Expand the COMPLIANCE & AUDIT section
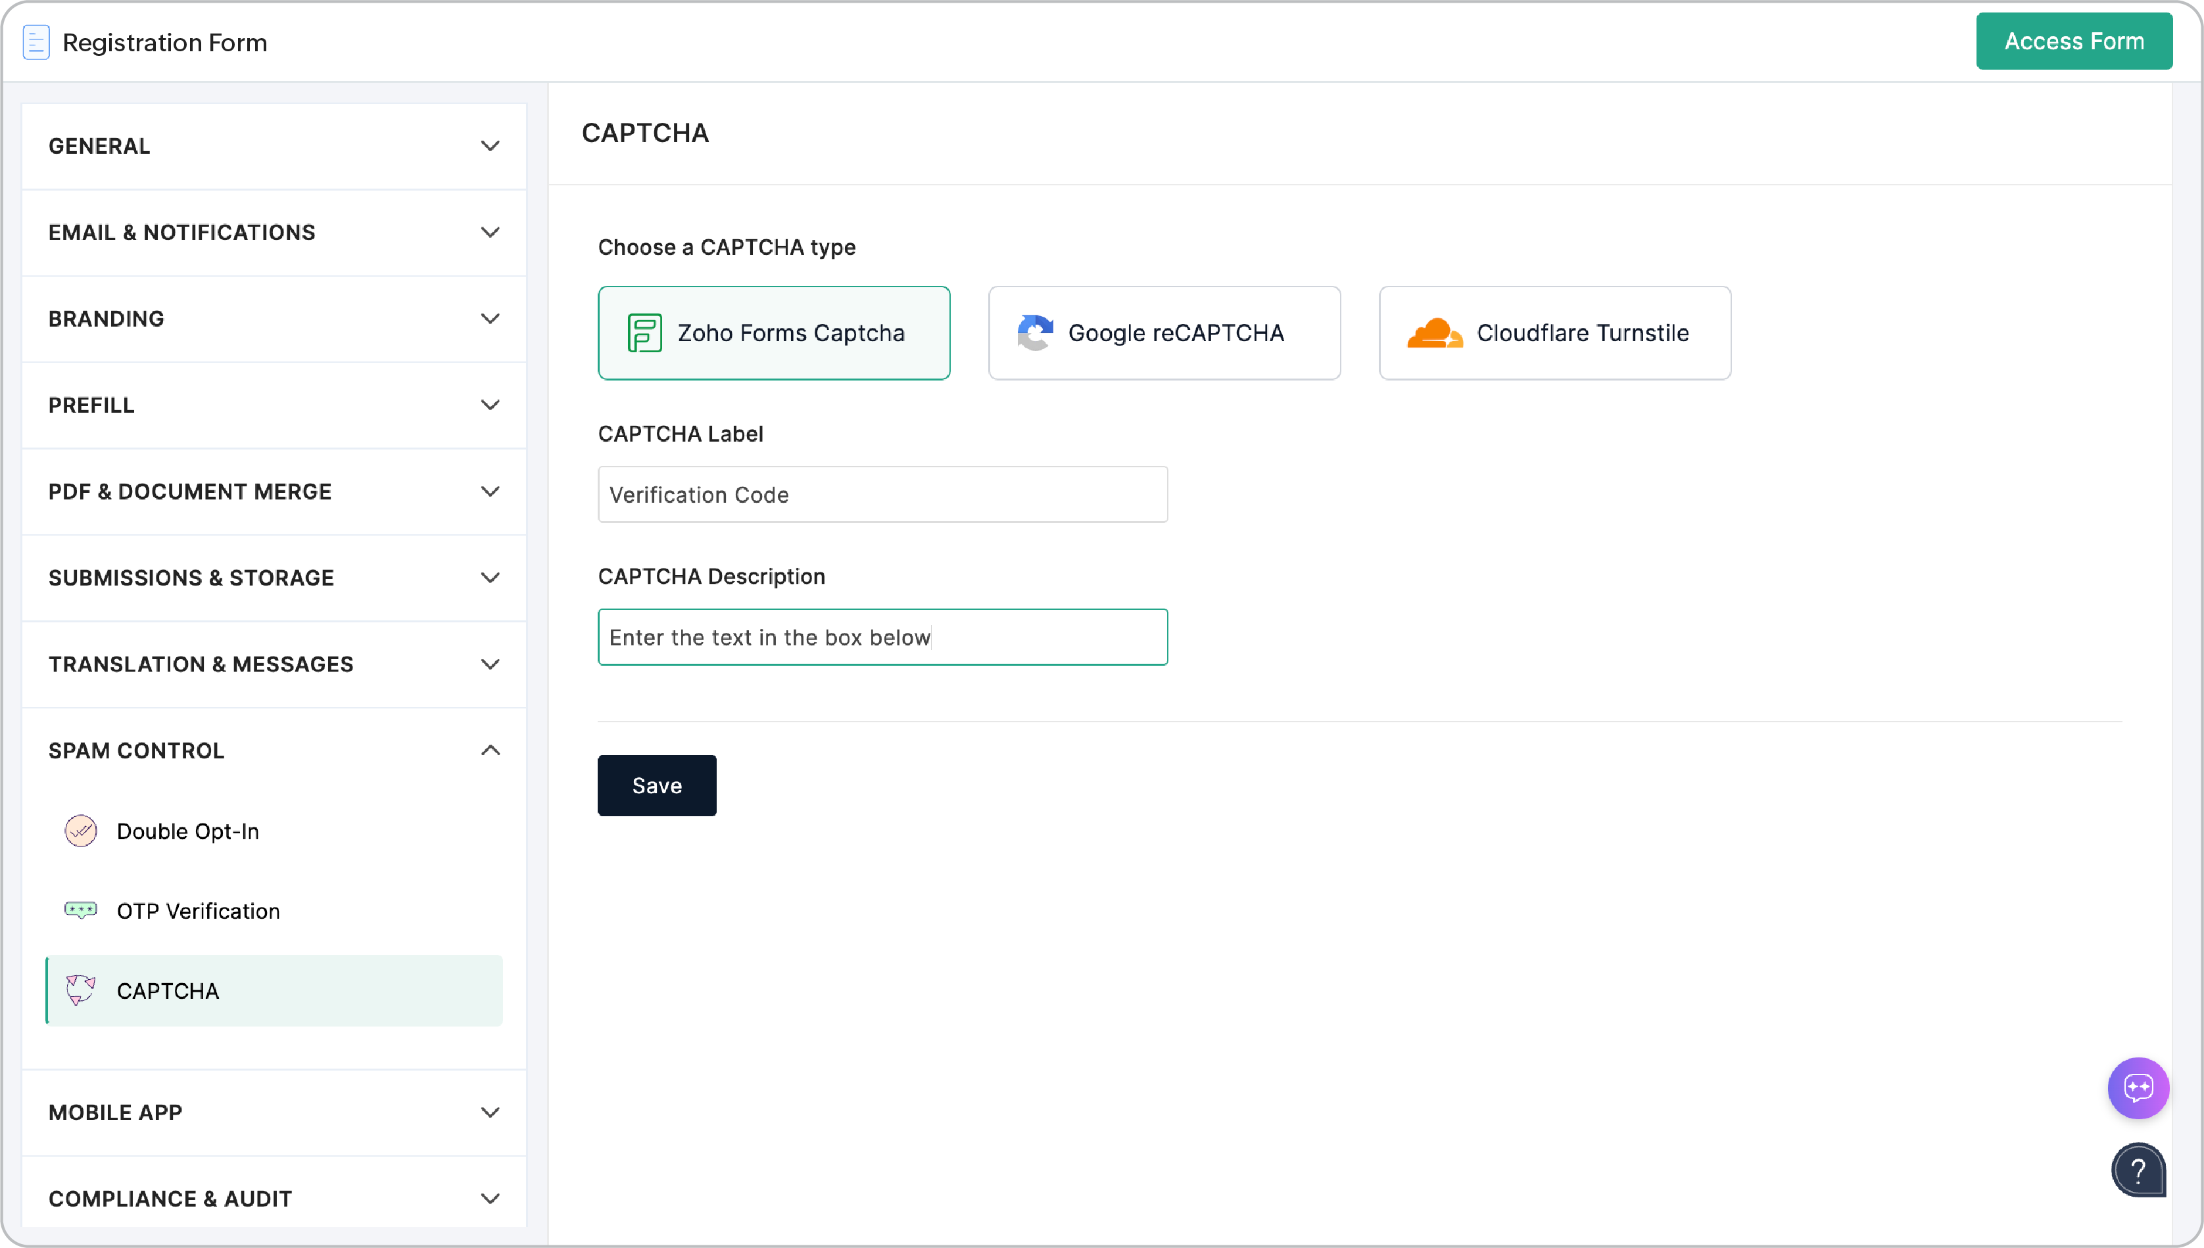Image resolution: width=2204 pixels, height=1248 pixels. click(x=273, y=1198)
